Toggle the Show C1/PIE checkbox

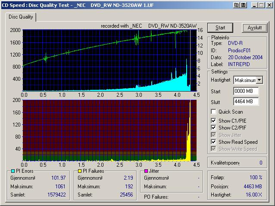tap(213, 121)
